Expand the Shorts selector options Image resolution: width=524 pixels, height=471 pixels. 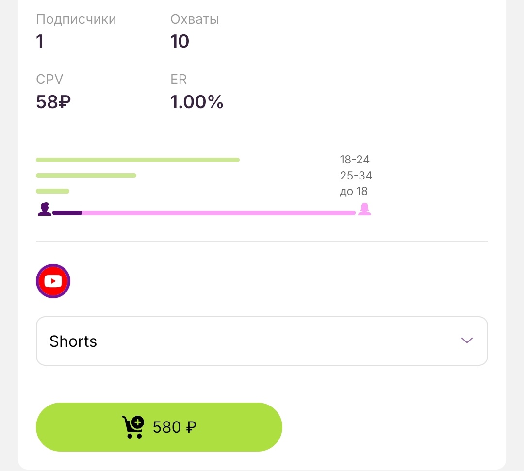pyautogui.click(x=262, y=341)
